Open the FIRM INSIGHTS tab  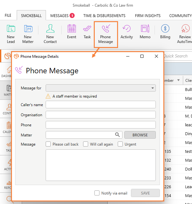pos(148,16)
